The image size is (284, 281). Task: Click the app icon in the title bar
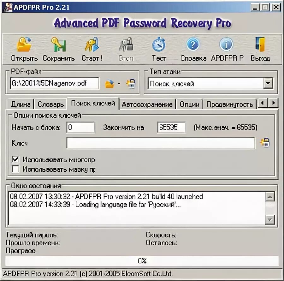coord(8,7)
